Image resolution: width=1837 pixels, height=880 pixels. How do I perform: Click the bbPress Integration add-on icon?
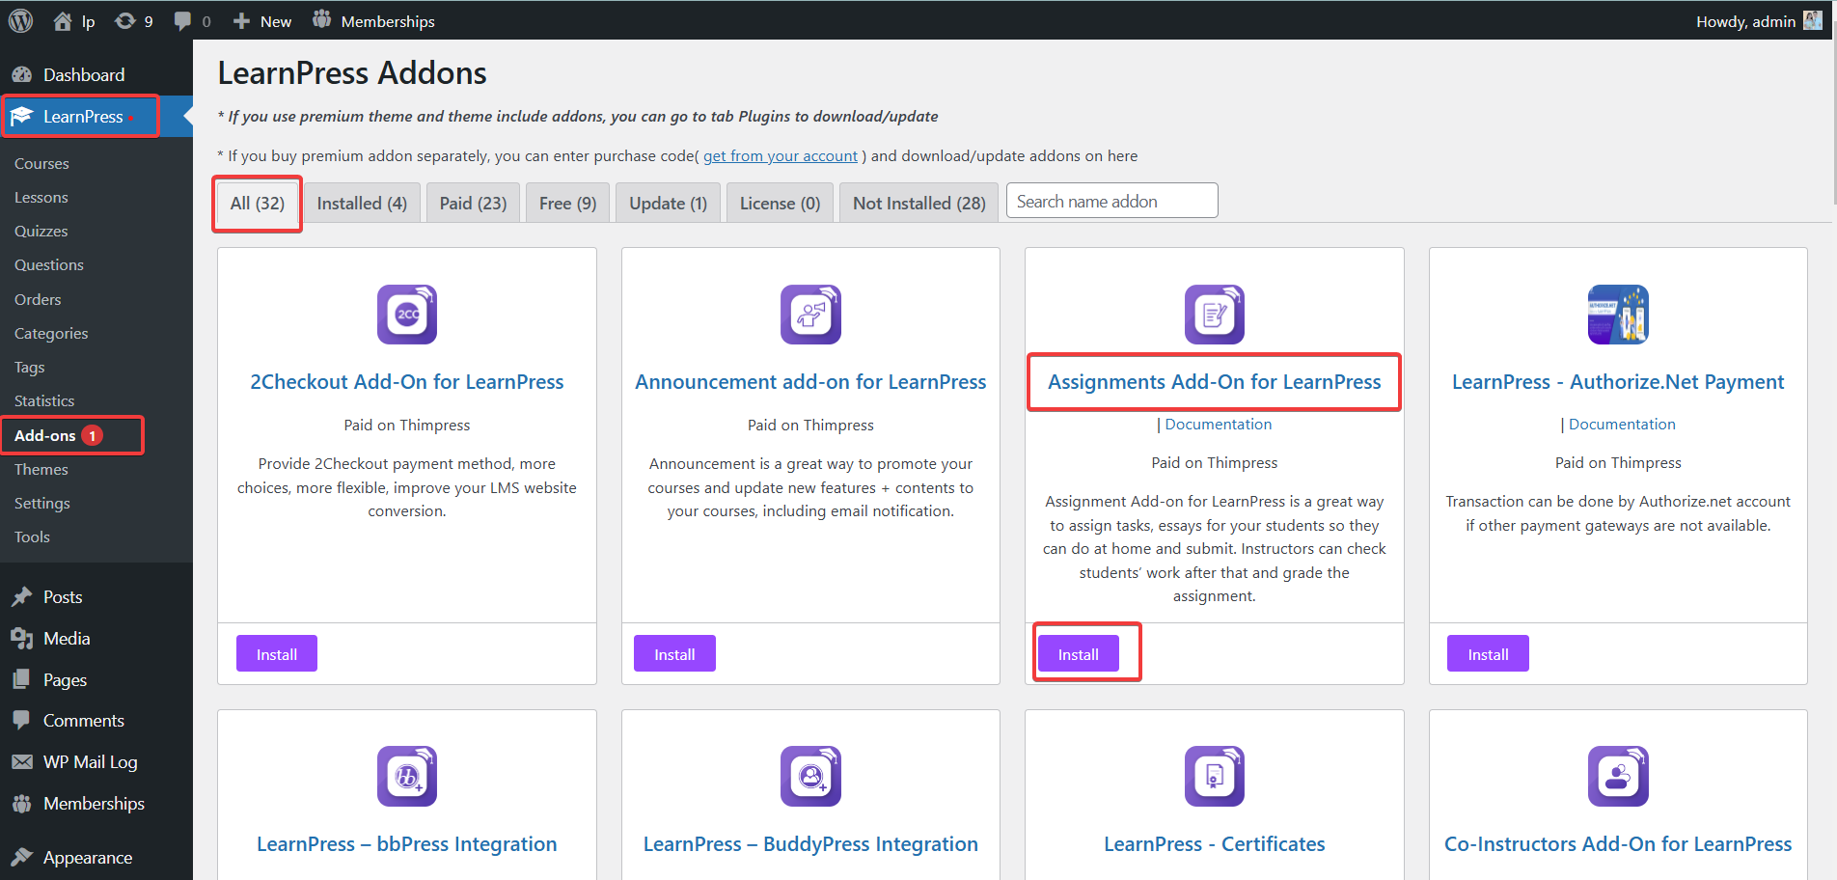[x=407, y=776]
